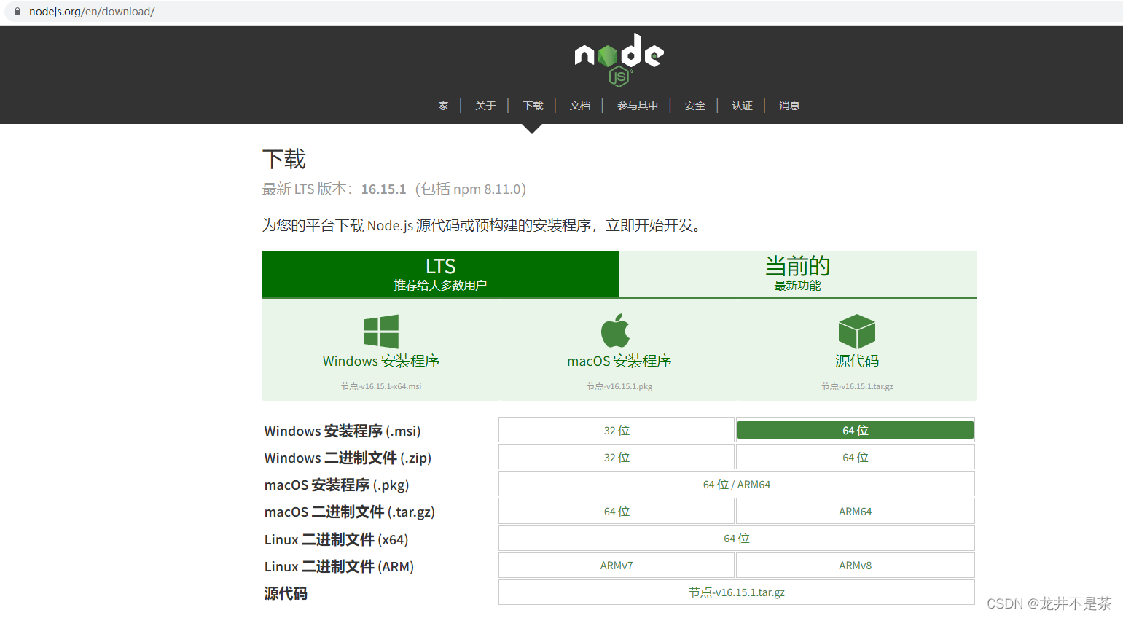This screenshot has height=618, width=1123.
Task: Switch to the LTS tab
Action: (441, 274)
